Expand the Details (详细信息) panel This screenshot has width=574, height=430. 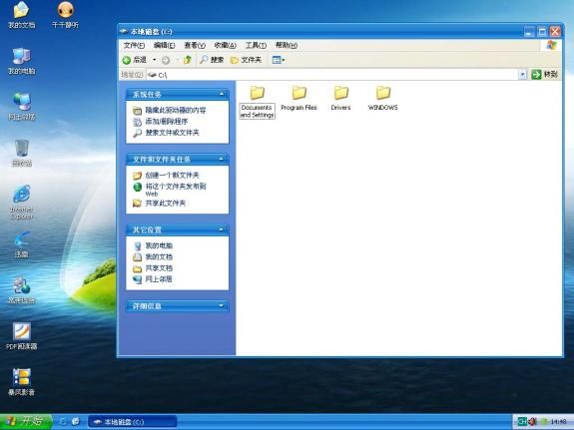(221, 306)
